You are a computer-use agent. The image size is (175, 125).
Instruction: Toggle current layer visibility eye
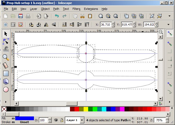click(56, 120)
